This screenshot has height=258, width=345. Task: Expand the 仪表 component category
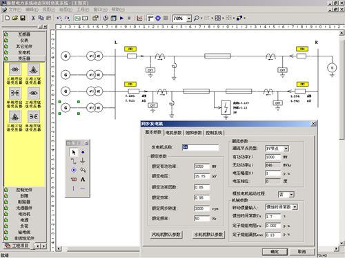coord(24,41)
